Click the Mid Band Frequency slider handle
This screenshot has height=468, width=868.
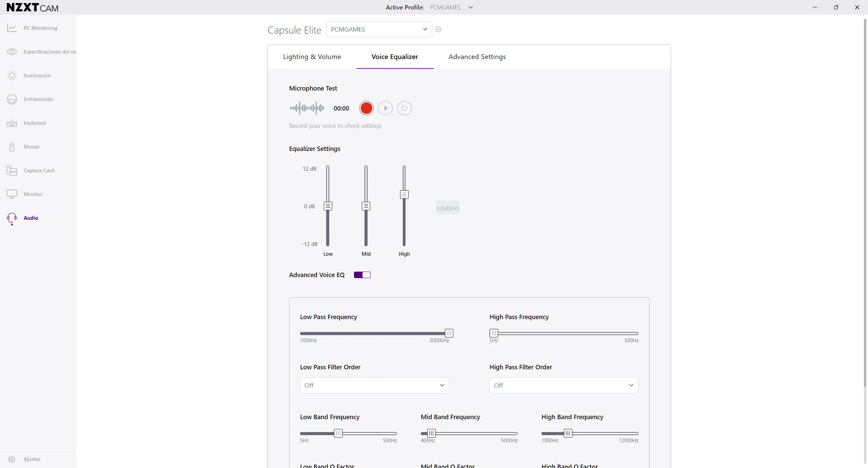[x=431, y=433]
